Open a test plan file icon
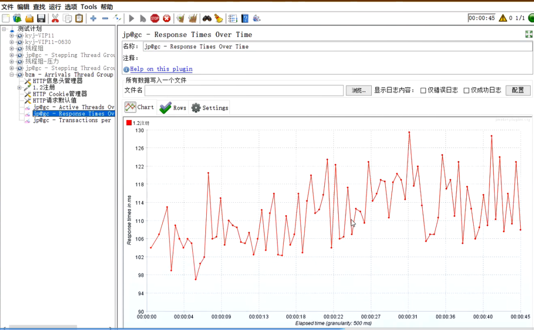Screen dimensions: 534x330 (x=29, y=18)
